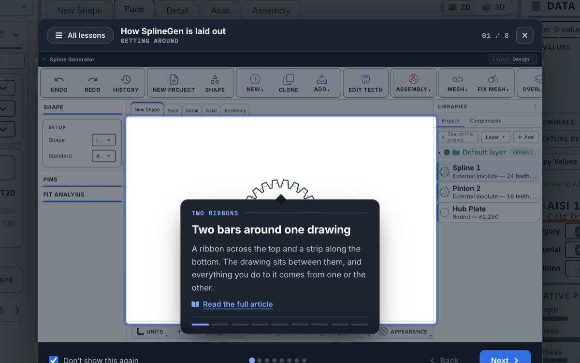Open the Mesh dropdown in ribbon
580x363 pixels.
point(457,83)
